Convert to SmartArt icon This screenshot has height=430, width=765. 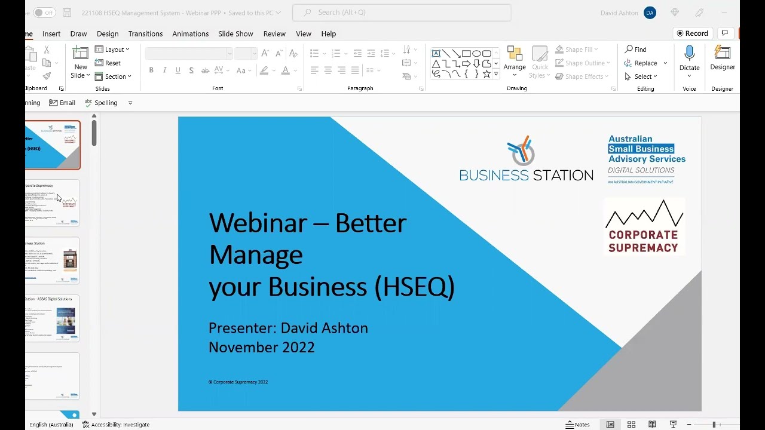click(x=409, y=76)
